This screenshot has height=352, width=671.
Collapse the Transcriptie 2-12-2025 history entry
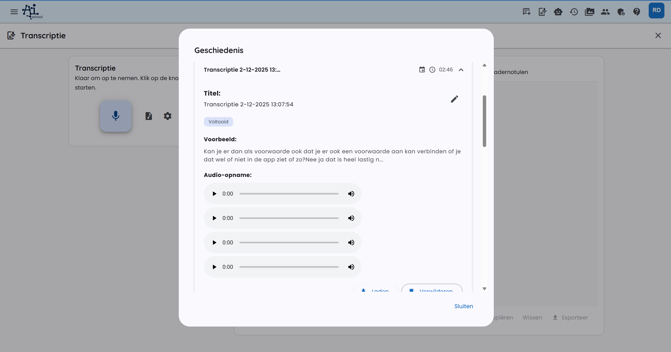[461, 70]
